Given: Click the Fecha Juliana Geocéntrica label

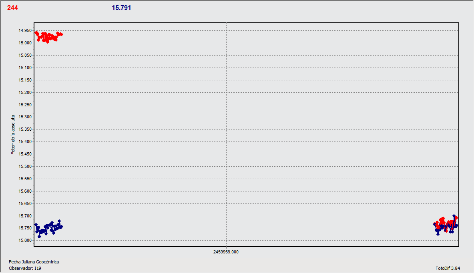Looking at the screenshot, I should coord(34,262).
